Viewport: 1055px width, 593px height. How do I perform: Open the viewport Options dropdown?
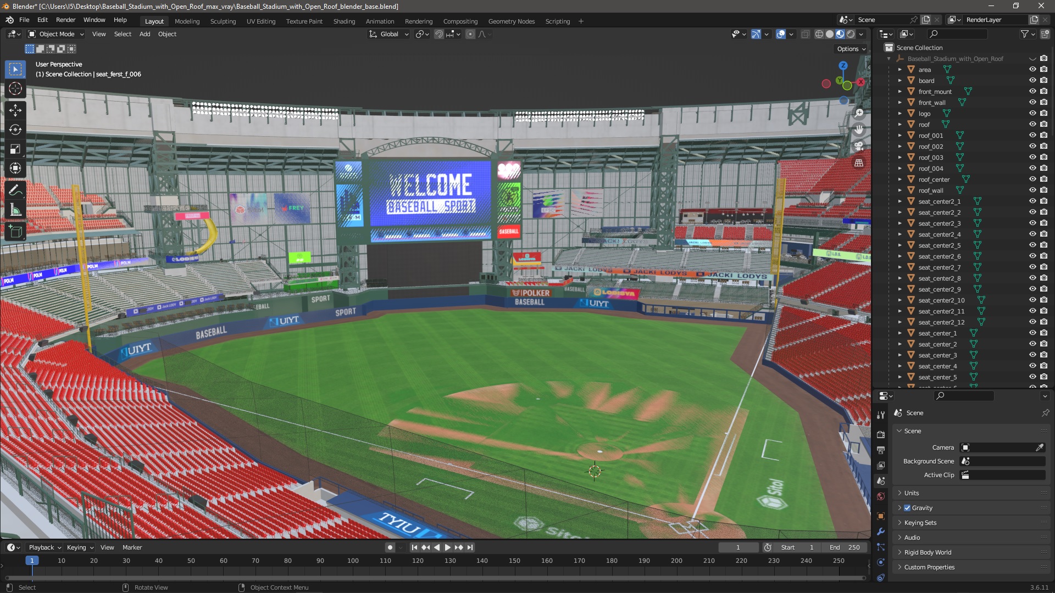[x=851, y=49]
